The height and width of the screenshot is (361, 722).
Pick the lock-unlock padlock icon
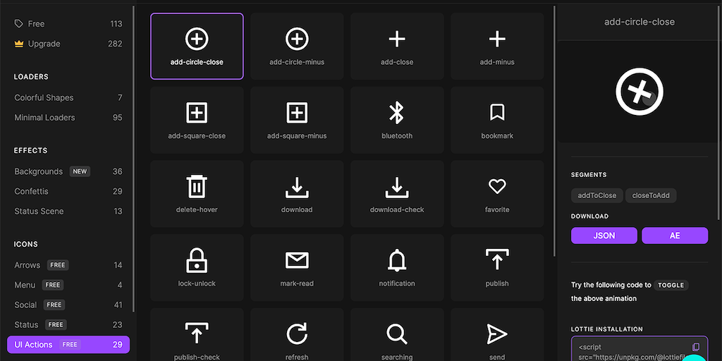pos(197,267)
